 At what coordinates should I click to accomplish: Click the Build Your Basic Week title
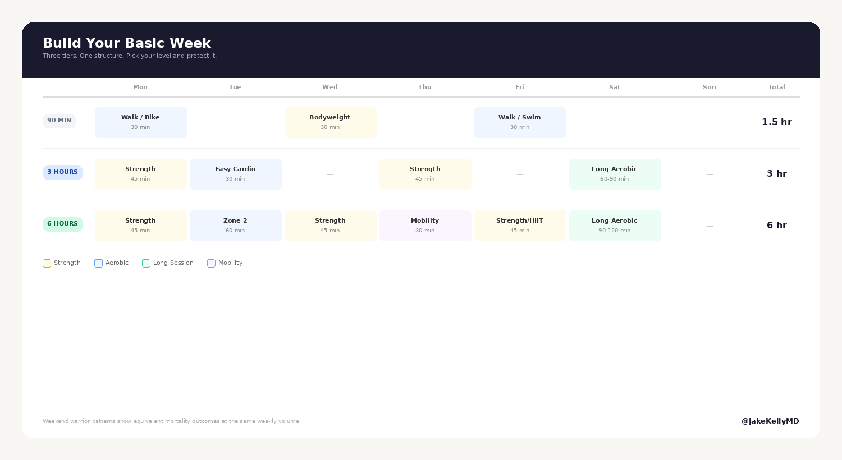(127, 43)
